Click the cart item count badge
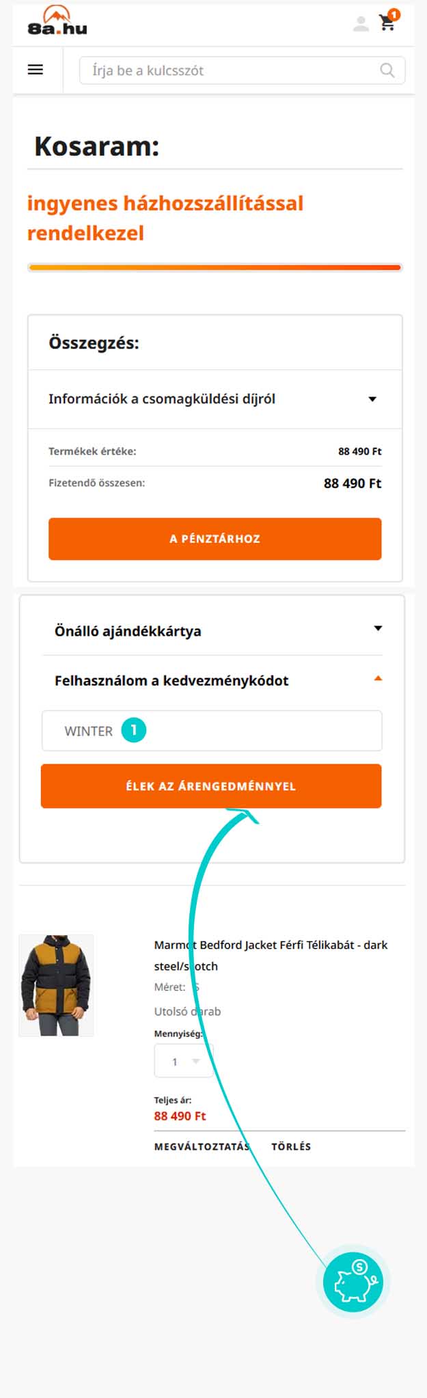 coord(394,14)
